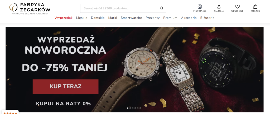Click the search magnifier icon
This screenshot has width=270, height=114.
(162, 8)
